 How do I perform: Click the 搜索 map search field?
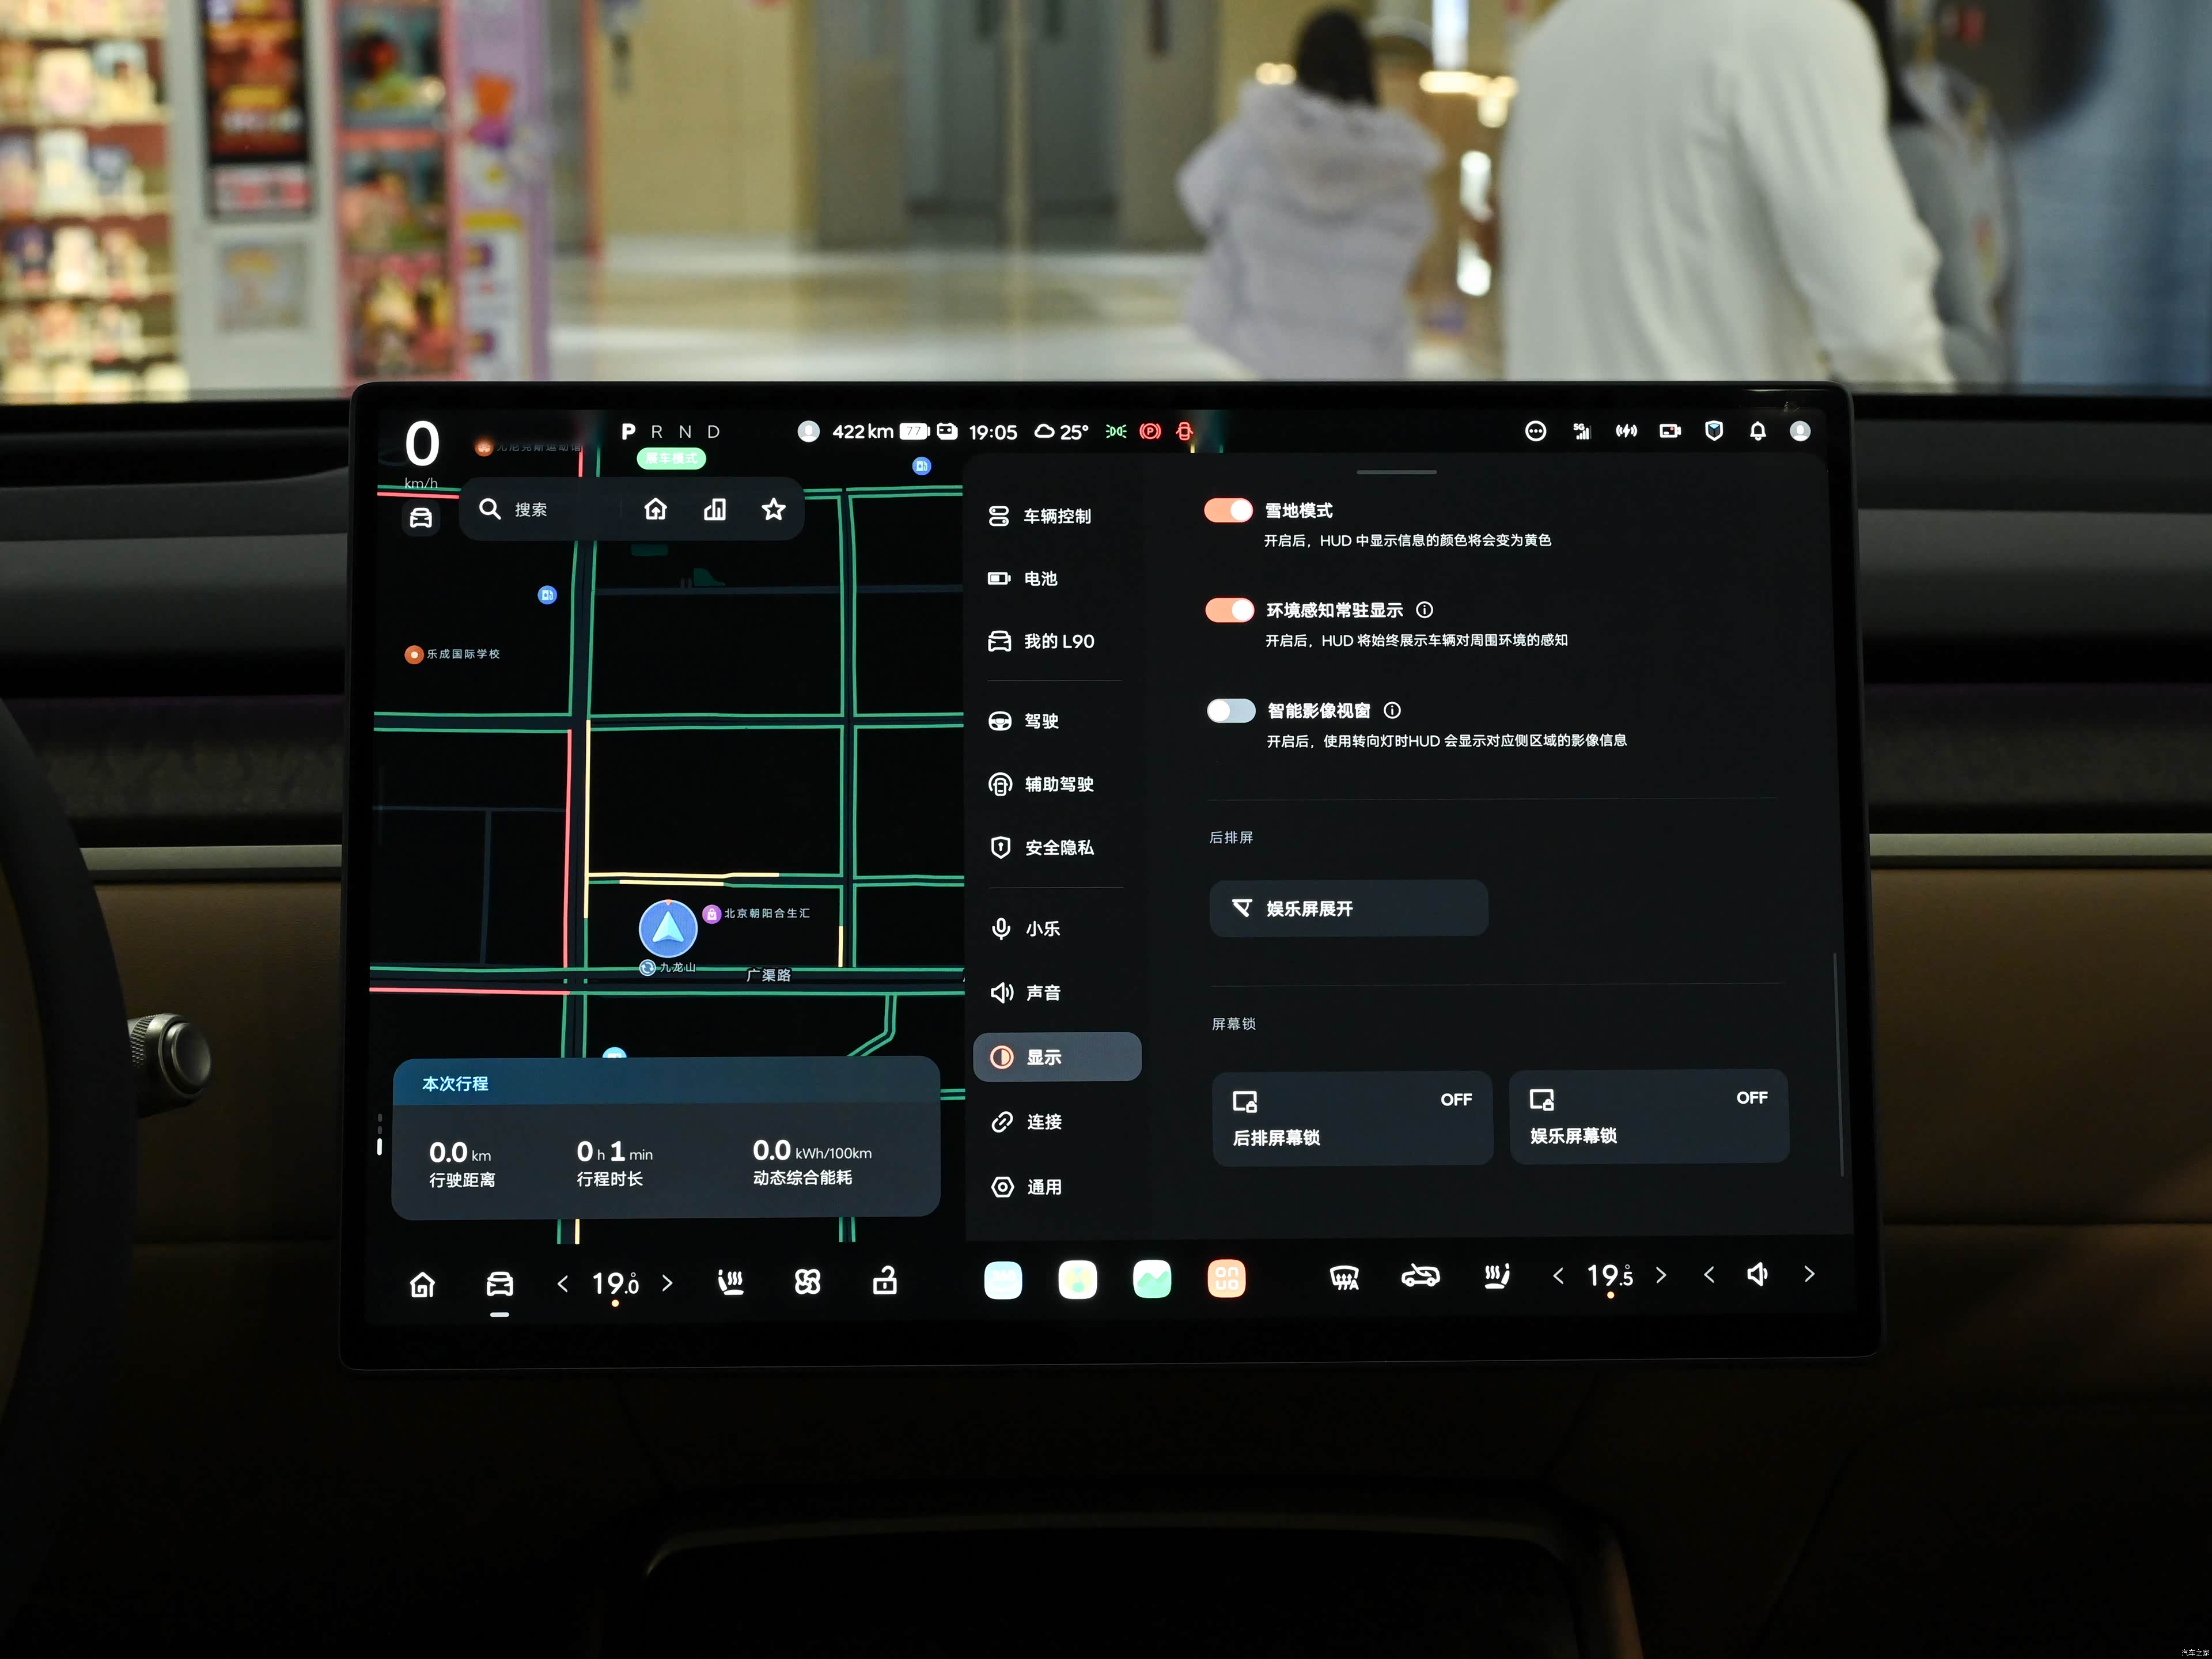click(x=531, y=510)
